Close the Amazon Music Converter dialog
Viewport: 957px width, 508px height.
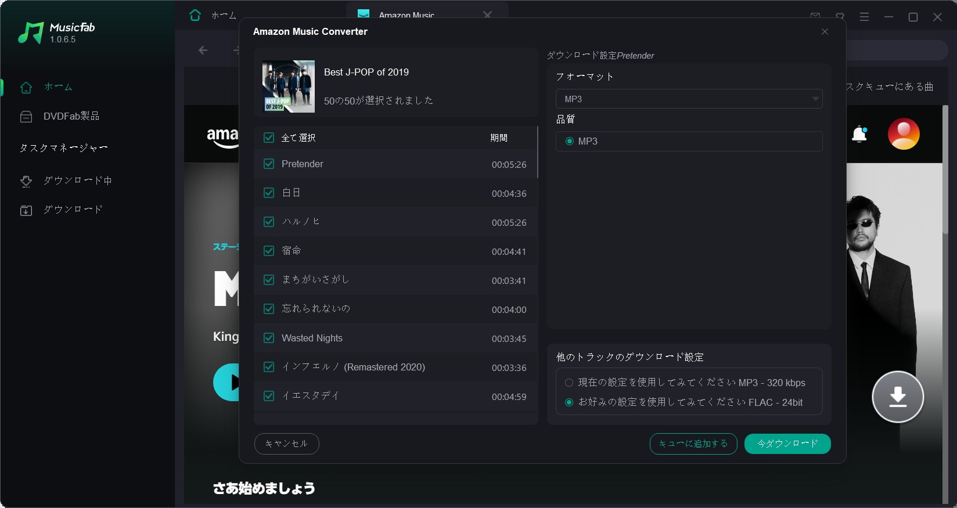pyautogui.click(x=825, y=31)
